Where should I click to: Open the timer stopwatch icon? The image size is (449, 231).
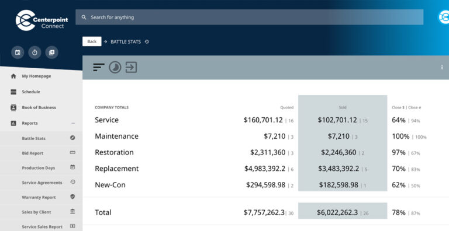pyautogui.click(x=34, y=52)
